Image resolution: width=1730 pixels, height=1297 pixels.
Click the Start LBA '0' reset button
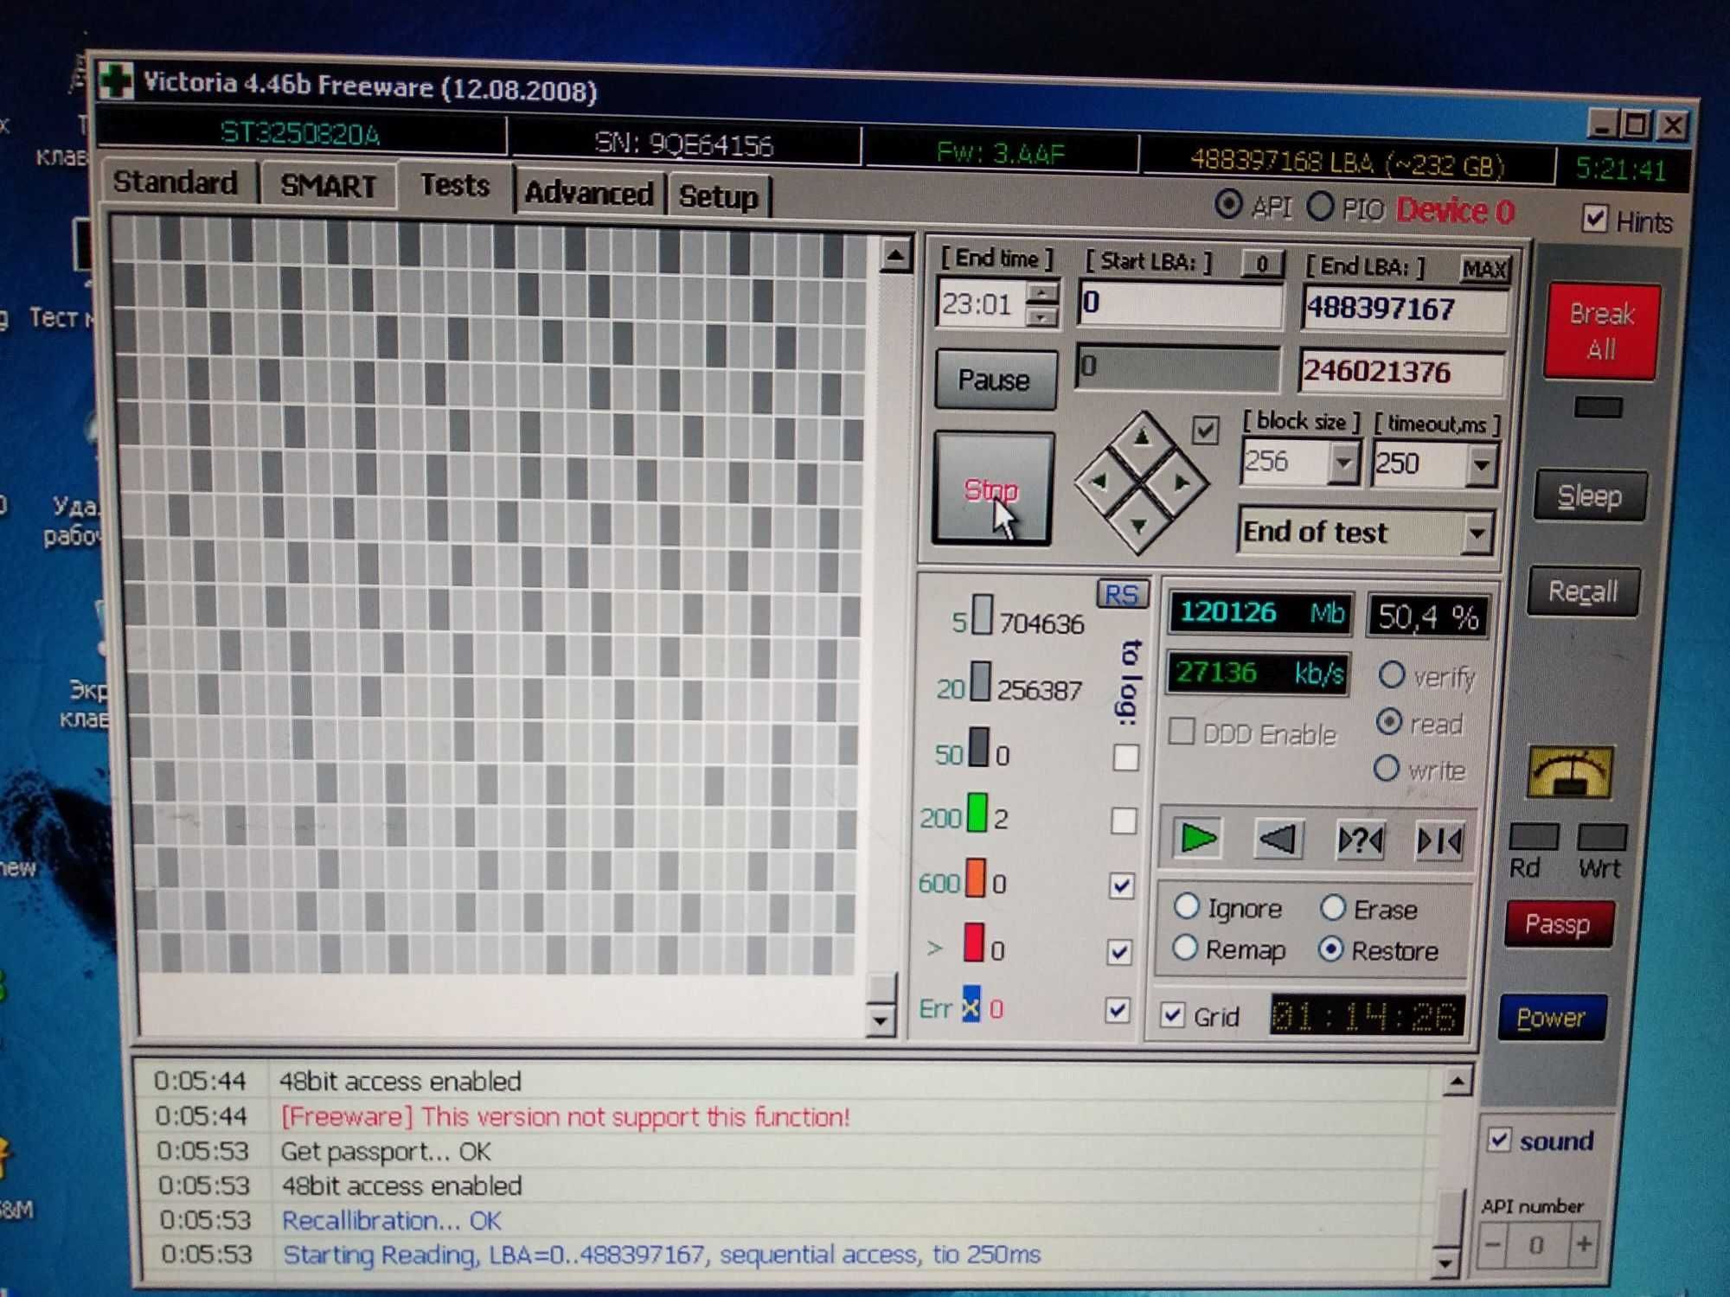pos(1263,264)
